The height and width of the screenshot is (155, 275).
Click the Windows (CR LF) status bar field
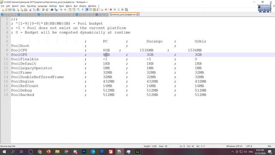(234, 146)
